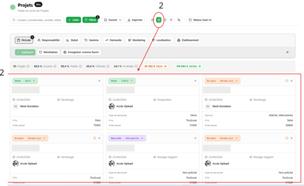The width and height of the screenshot is (304, 186).
Task: Show info for the Ouverts percentage
Action: pyautogui.click(x=55, y=67)
